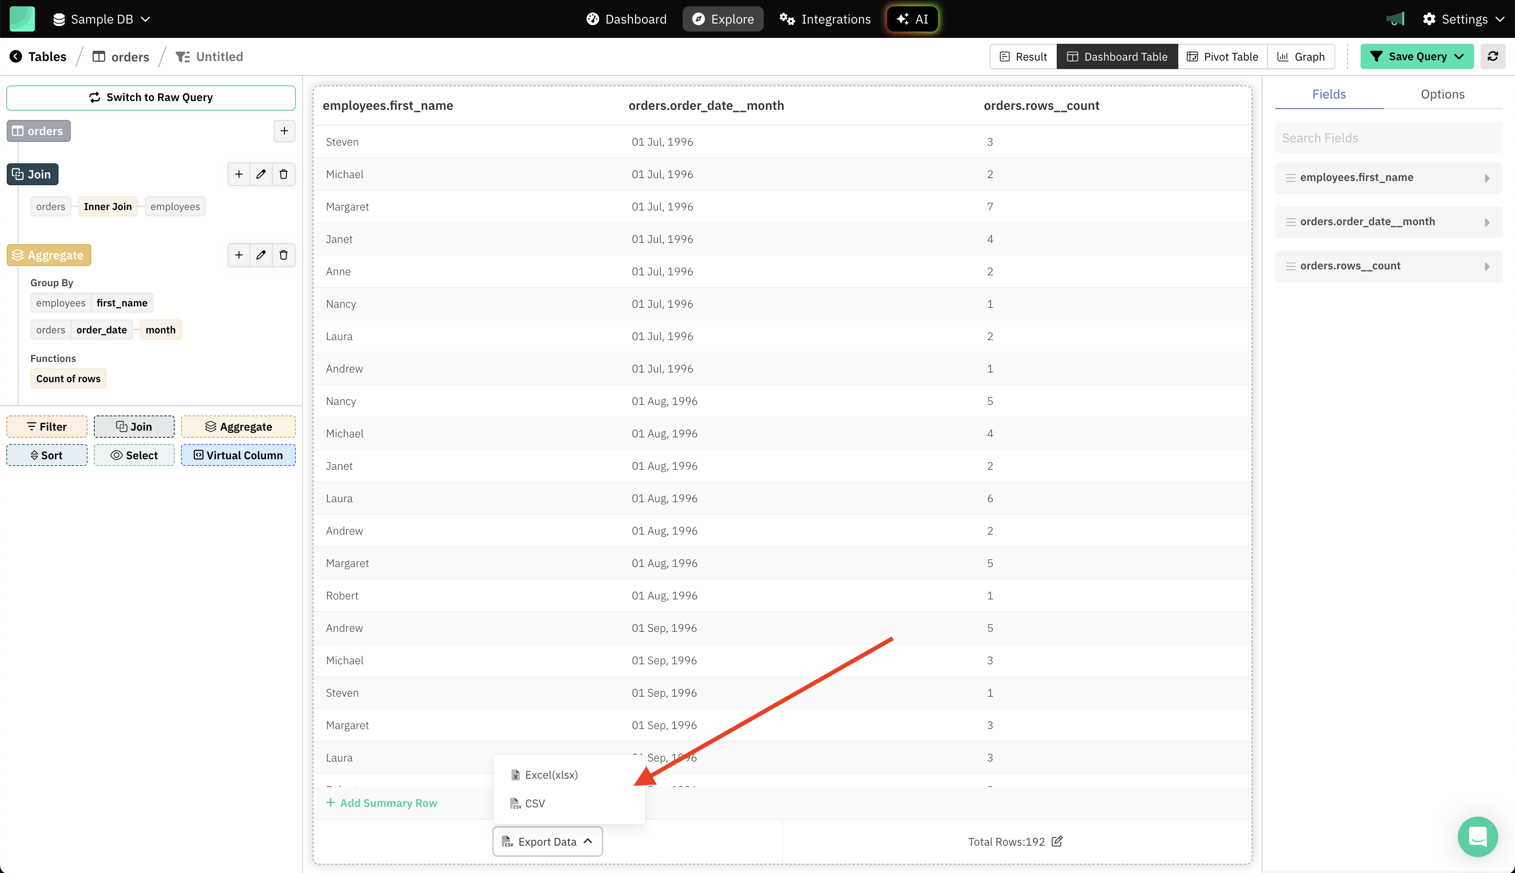The image size is (1515, 873).
Task: Select the Dashboard Table view tab
Action: 1117,56
